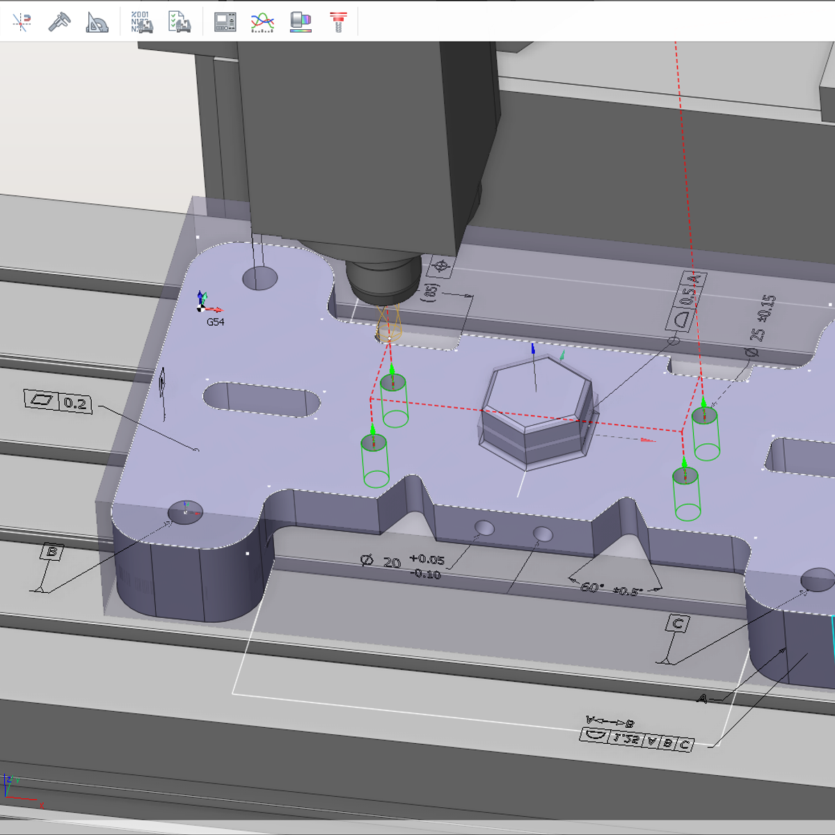Select the datum B label
This screenshot has width=835, height=835.
(51, 552)
